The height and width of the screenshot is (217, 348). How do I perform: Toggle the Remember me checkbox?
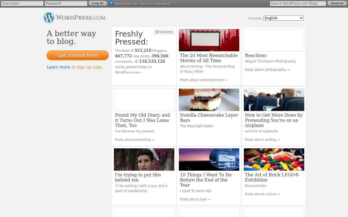(x=111, y=3)
